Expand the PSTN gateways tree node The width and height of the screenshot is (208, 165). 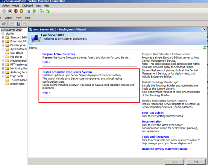coord(3,65)
